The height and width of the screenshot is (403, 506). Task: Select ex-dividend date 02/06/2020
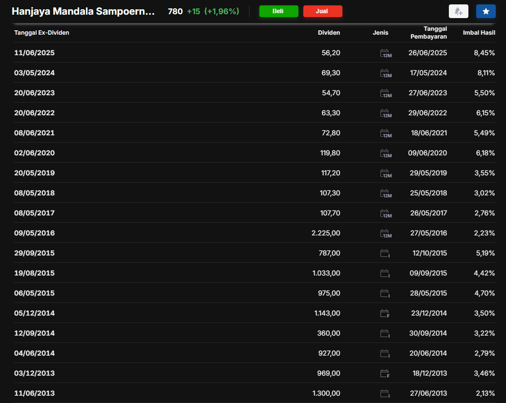[35, 153]
